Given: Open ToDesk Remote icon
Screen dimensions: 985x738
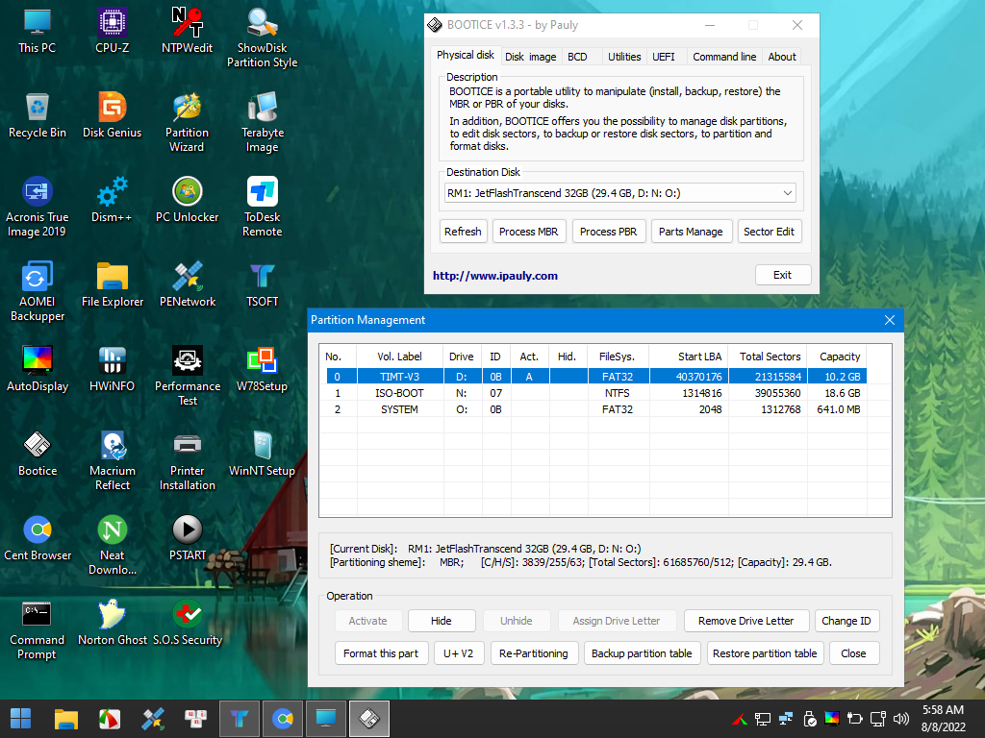Looking at the screenshot, I should coord(262,208).
